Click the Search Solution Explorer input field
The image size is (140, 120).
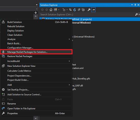(87, 14)
